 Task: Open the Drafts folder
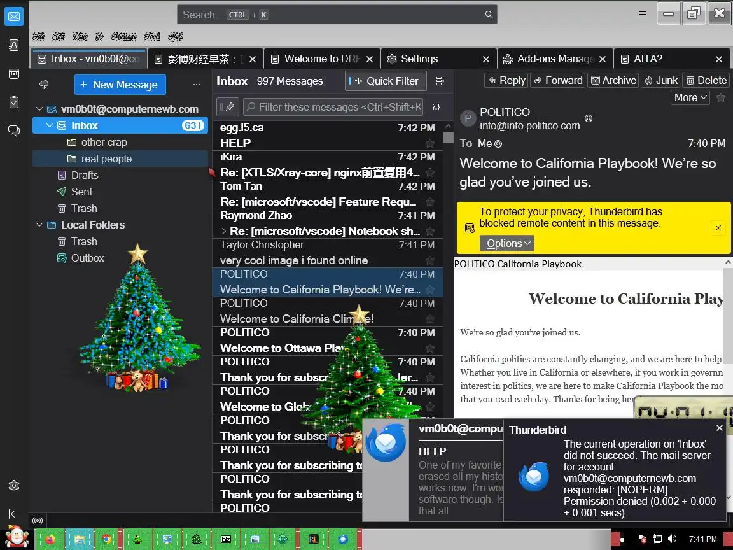click(x=120, y=176)
